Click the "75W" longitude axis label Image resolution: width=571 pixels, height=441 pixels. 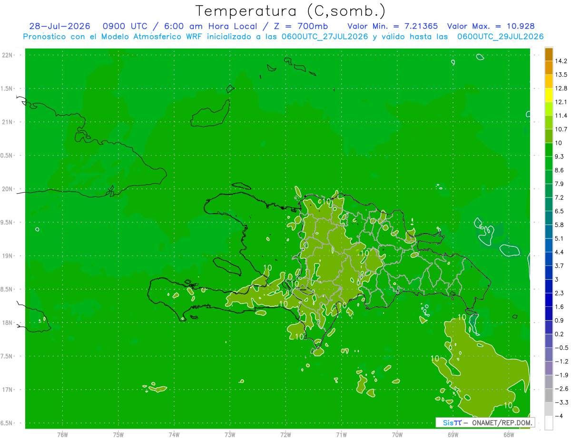(118, 435)
